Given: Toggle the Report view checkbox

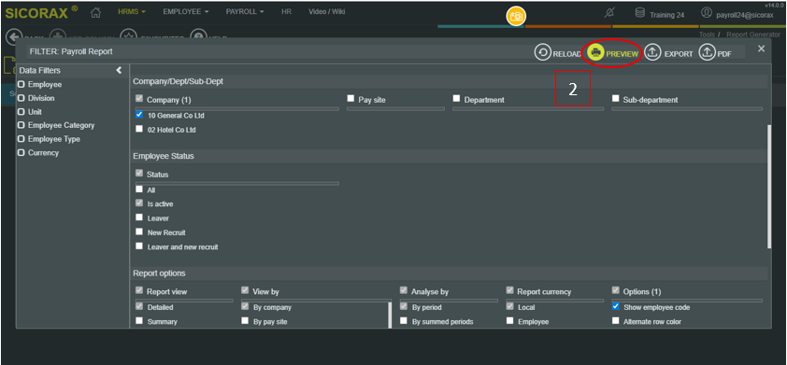Looking at the screenshot, I should coord(139,291).
